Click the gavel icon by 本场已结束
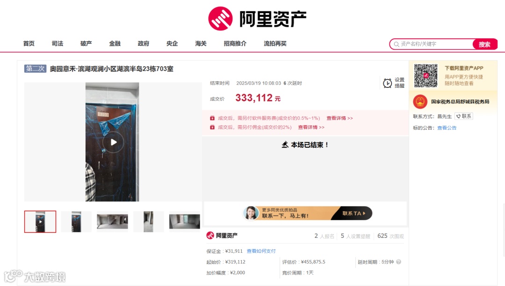Viewport: 505px width, 286px height. point(285,145)
